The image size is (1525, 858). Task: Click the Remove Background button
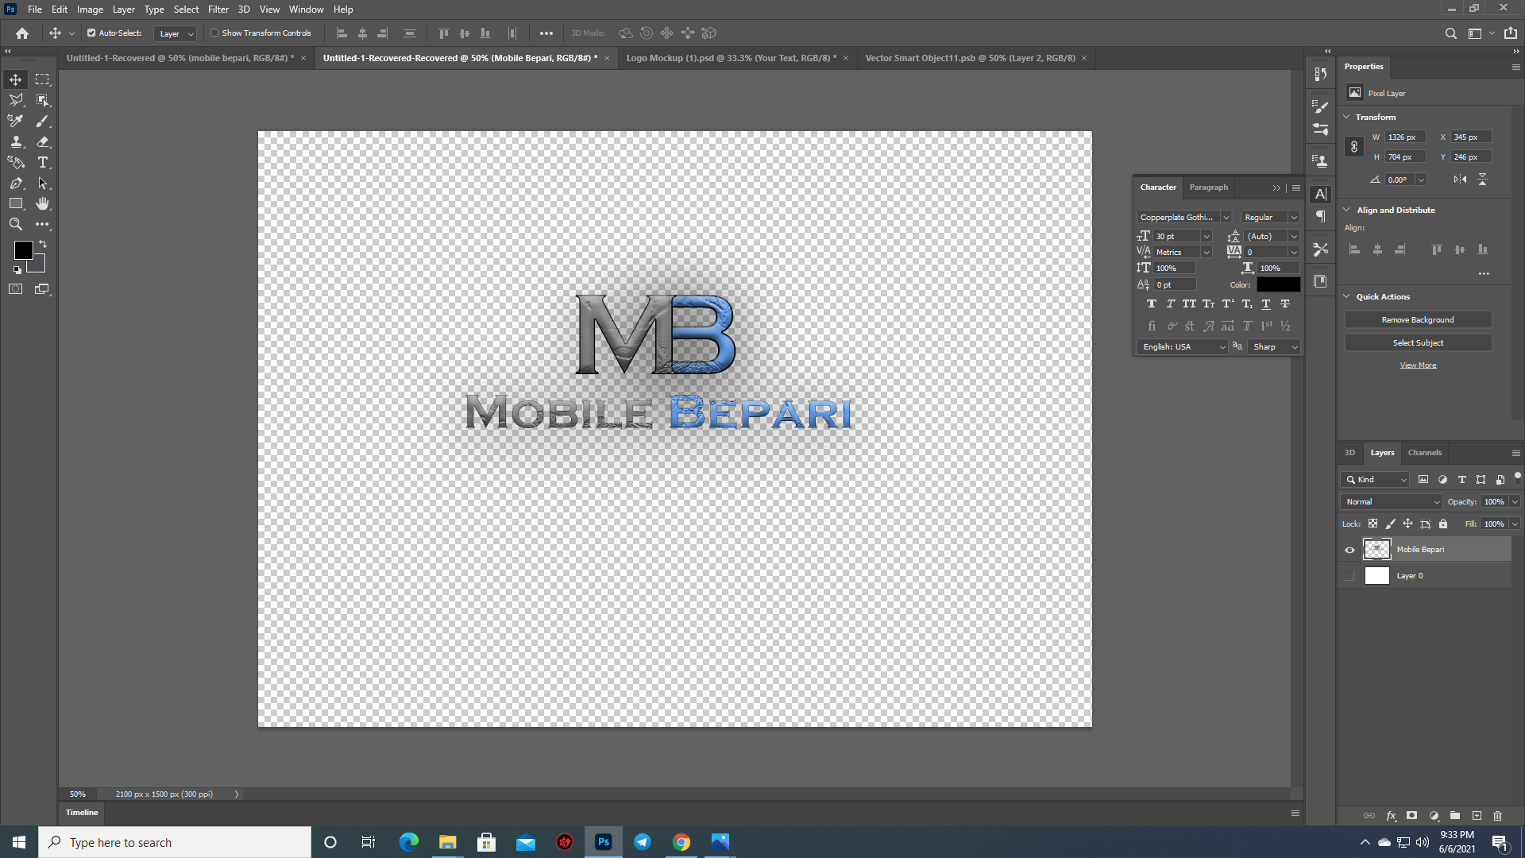1417,319
